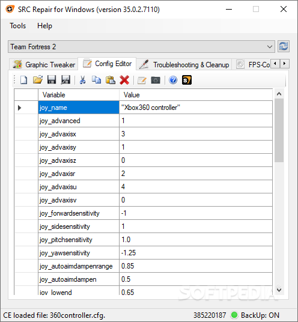Click the Variable column header
Viewport: 298px width, 322px height.
(x=79, y=95)
